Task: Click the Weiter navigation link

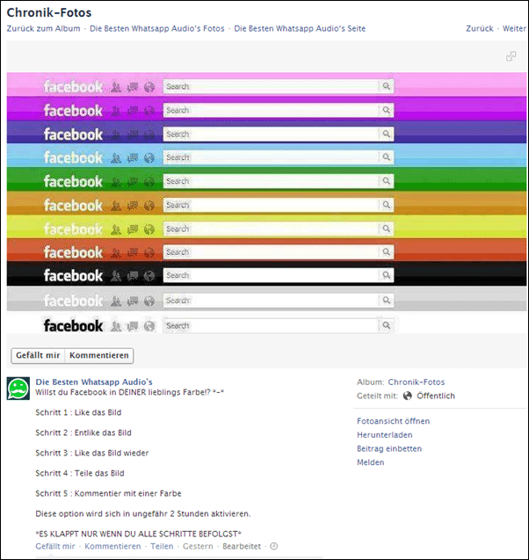Action: coord(514,28)
